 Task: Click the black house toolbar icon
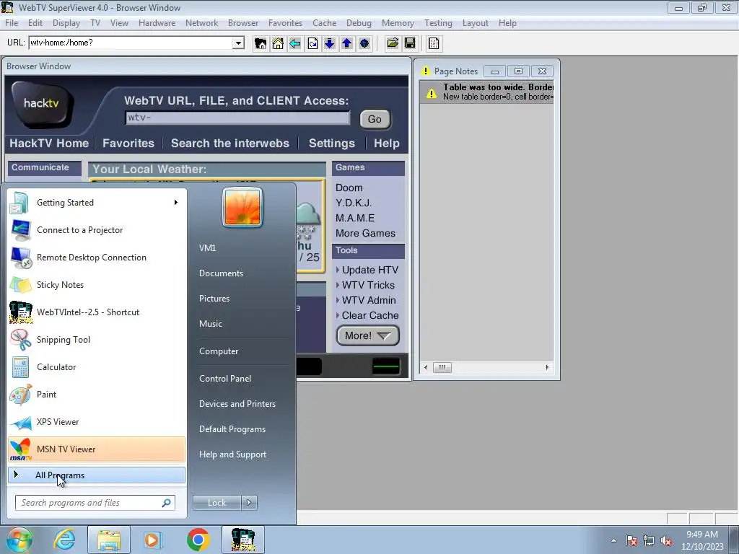260,43
